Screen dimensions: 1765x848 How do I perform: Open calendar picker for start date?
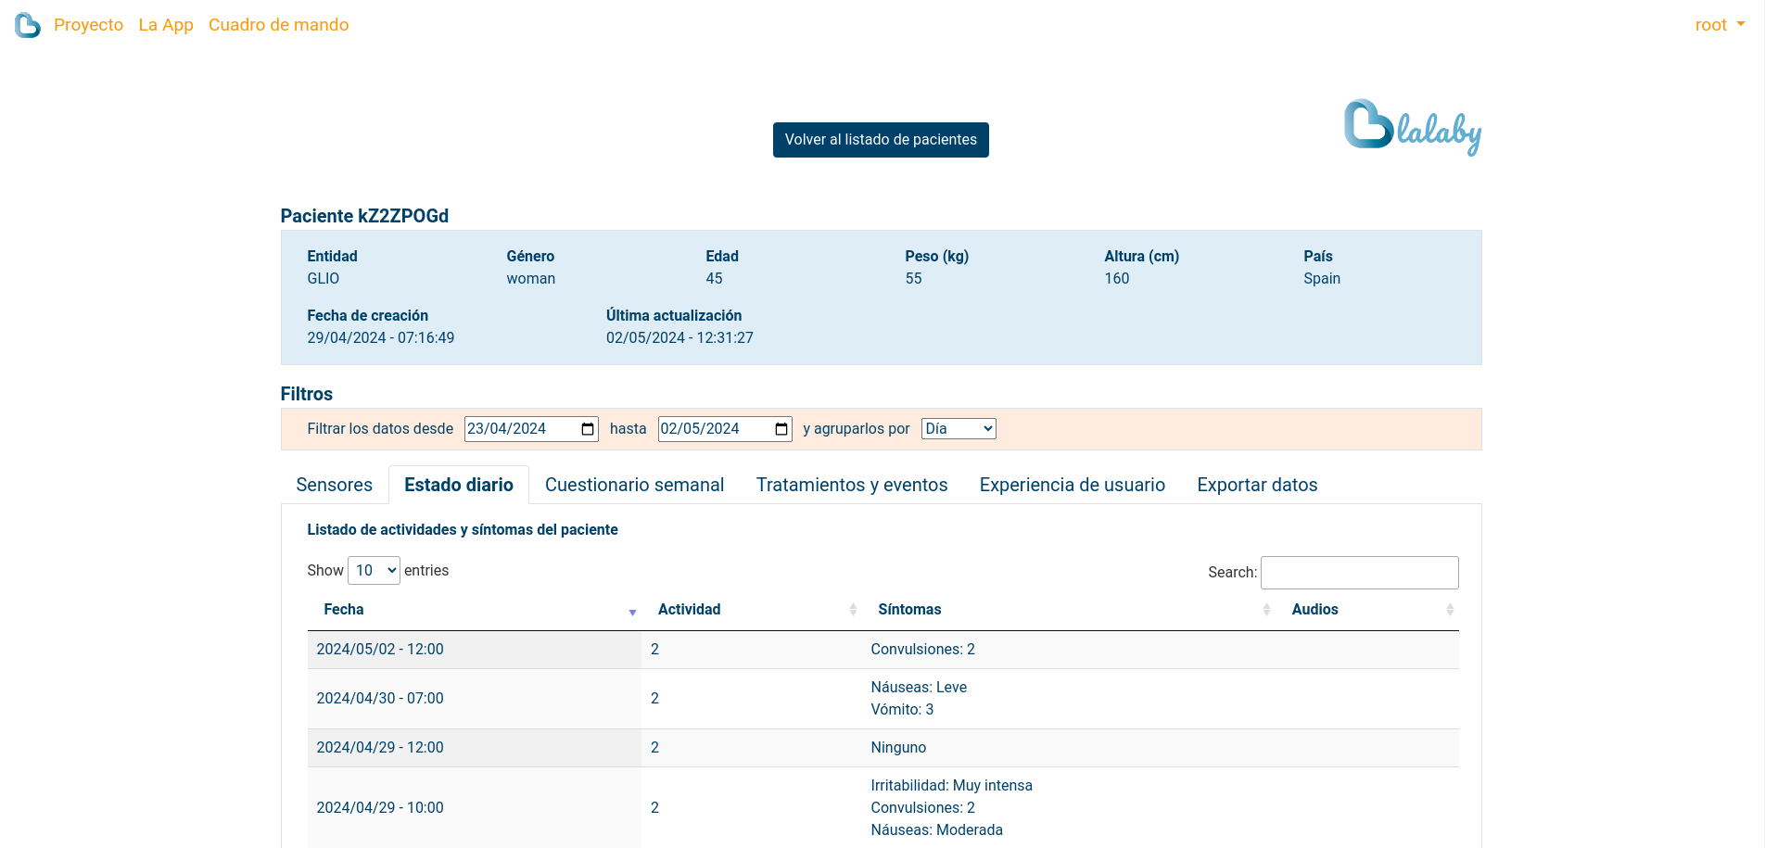(x=588, y=429)
